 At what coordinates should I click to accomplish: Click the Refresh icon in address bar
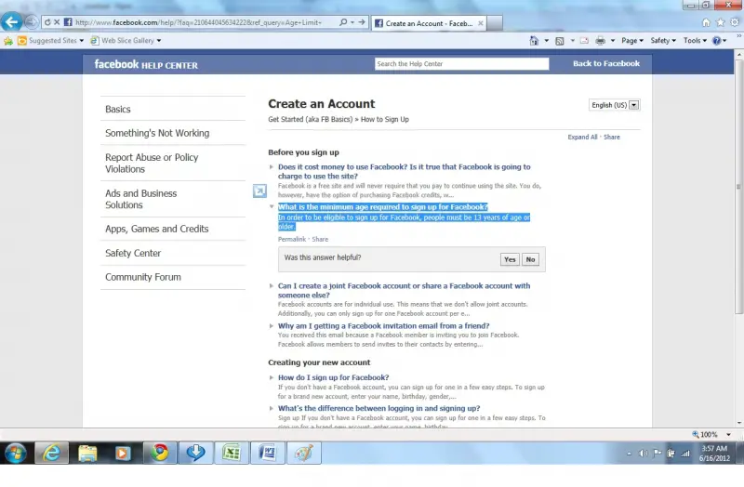pyautogui.click(x=47, y=22)
